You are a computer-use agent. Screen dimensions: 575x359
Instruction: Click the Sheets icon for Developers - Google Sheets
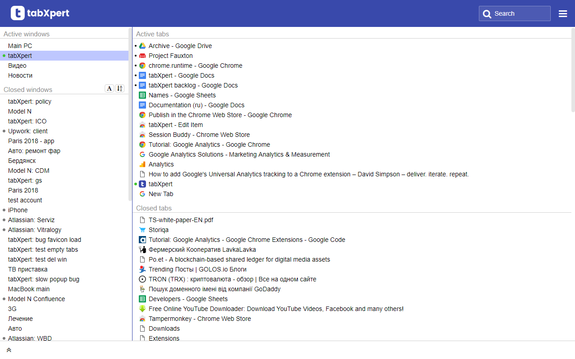pyautogui.click(x=142, y=299)
